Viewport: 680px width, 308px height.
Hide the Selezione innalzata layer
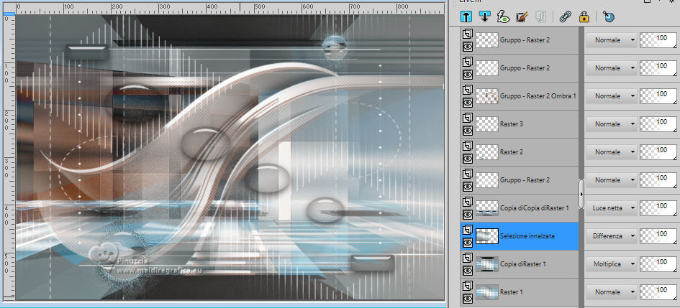point(468,243)
